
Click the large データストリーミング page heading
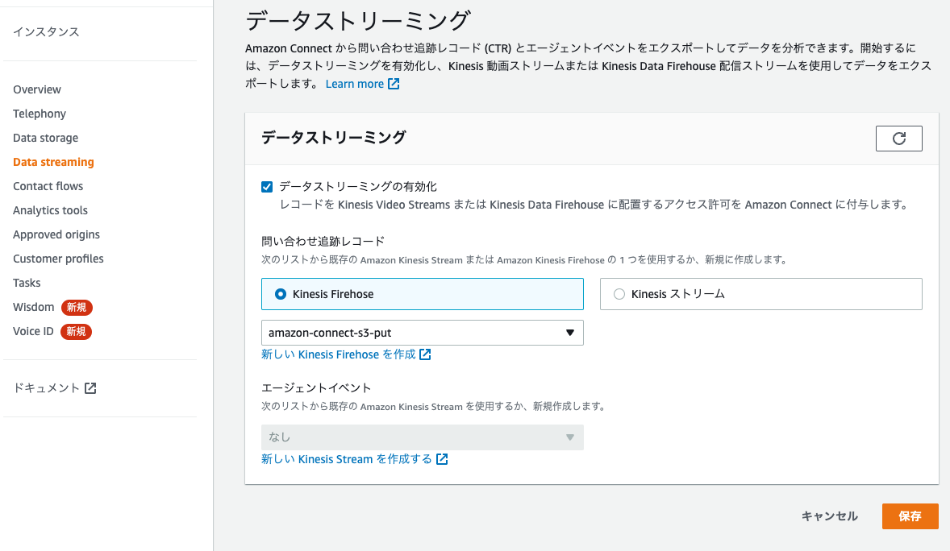point(357,21)
